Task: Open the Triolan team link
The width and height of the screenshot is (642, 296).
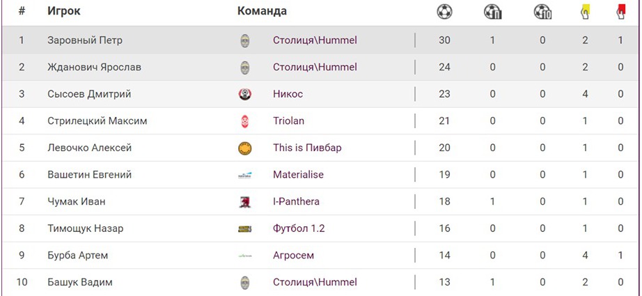Action: coord(288,121)
